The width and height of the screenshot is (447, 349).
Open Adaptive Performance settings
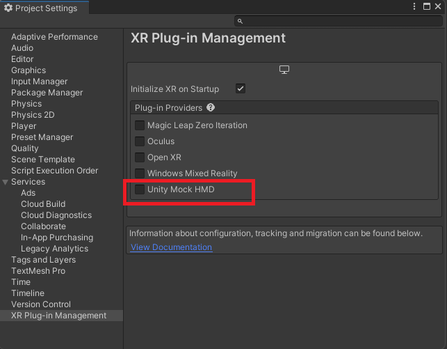(54, 37)
